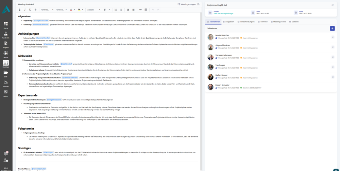Screen dimensions: 340x171
Task: Click Tae Nagao's avatar thumbnail
Action: point(211,67)
